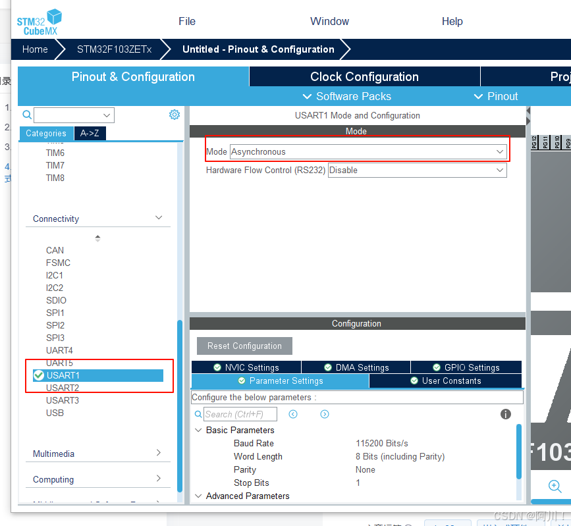Click the Reset Configuration button
Viewport: 571px width, 526px height.
[x=244, y=346]
